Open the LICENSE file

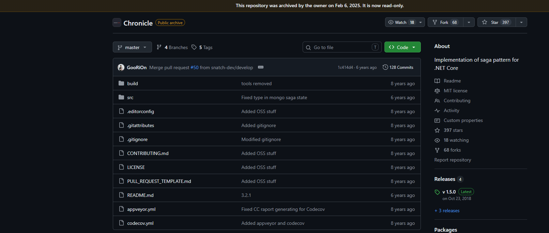tap(136, 167)
